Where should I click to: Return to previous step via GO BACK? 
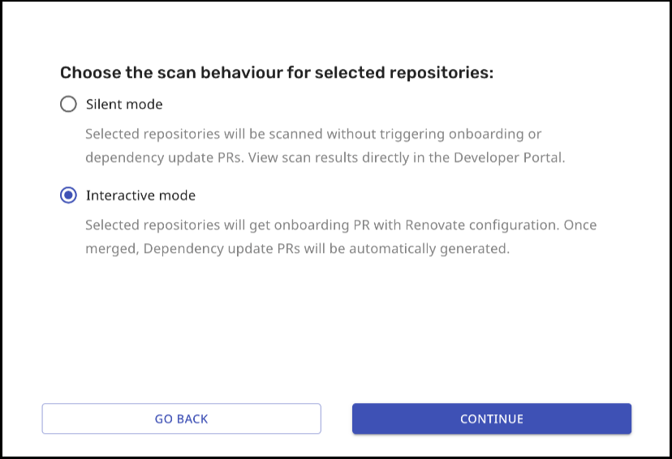181,419
